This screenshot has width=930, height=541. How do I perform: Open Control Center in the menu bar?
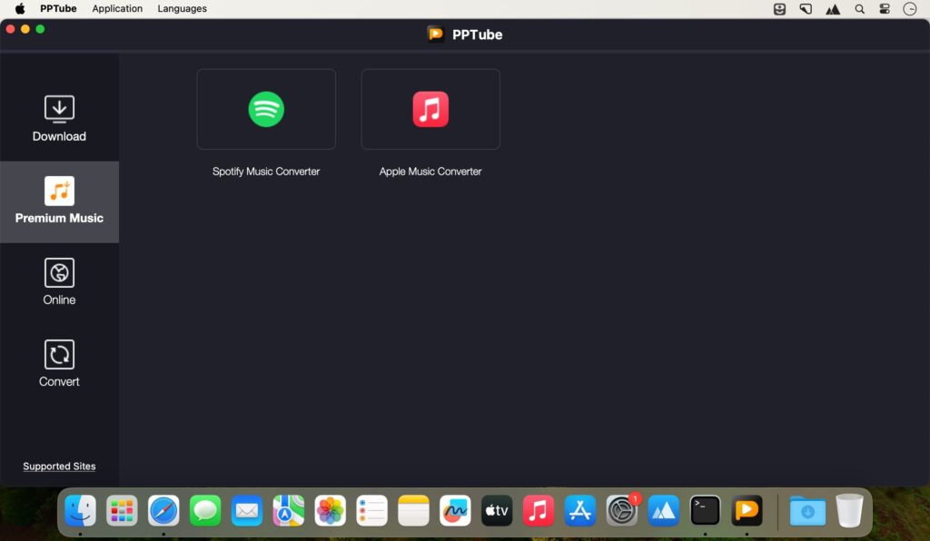[884, 8]
